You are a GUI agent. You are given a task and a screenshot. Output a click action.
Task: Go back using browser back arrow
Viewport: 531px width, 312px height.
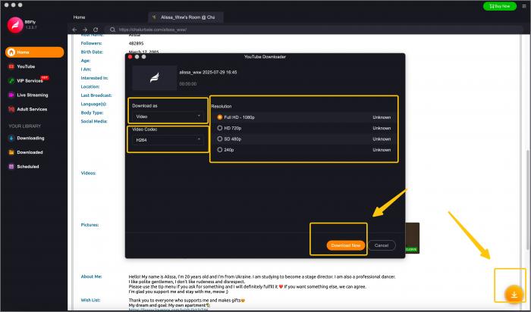[x=74, y=30]
